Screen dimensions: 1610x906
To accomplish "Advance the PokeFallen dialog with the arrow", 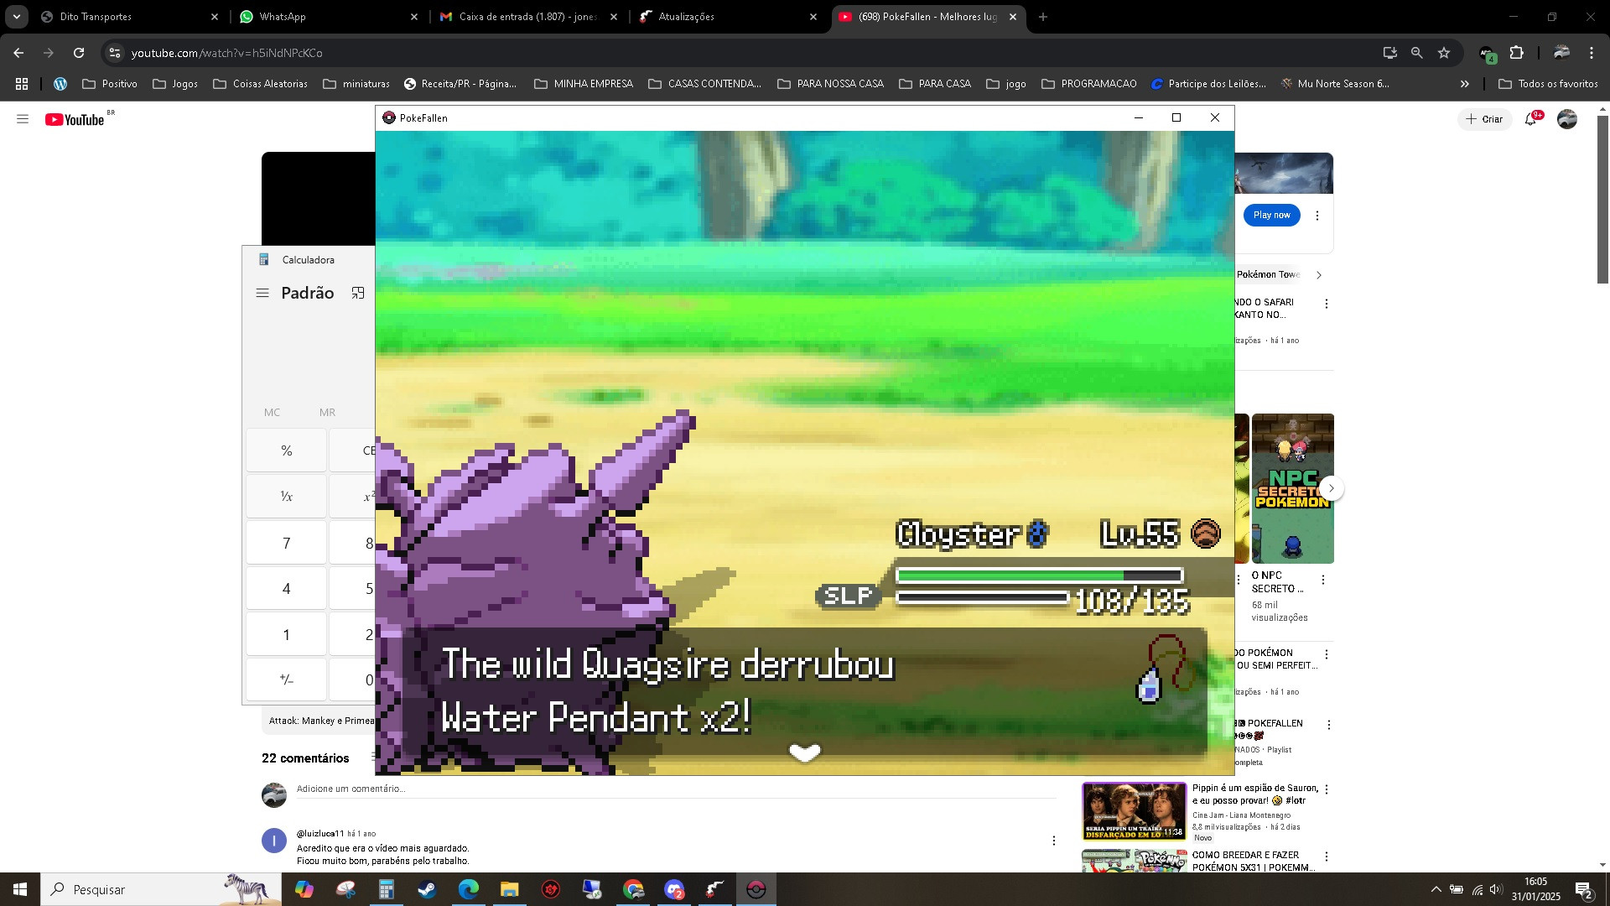I will pos(805,752).
